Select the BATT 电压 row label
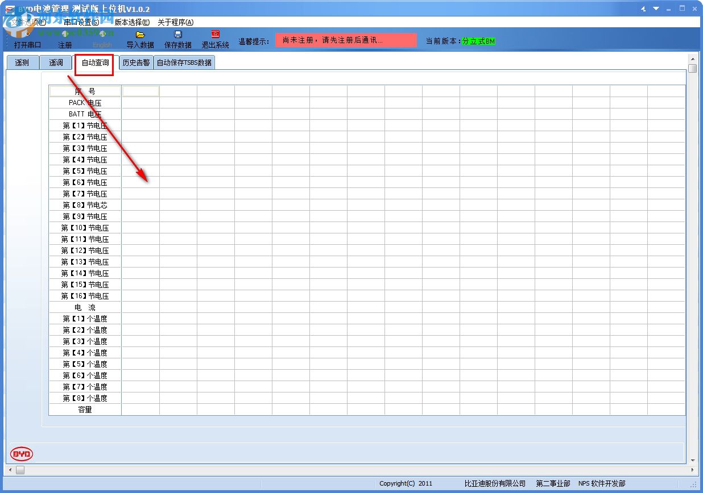 tap(85, 114)
